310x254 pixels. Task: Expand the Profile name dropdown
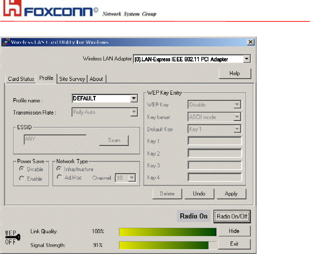(x=134, y=98)
